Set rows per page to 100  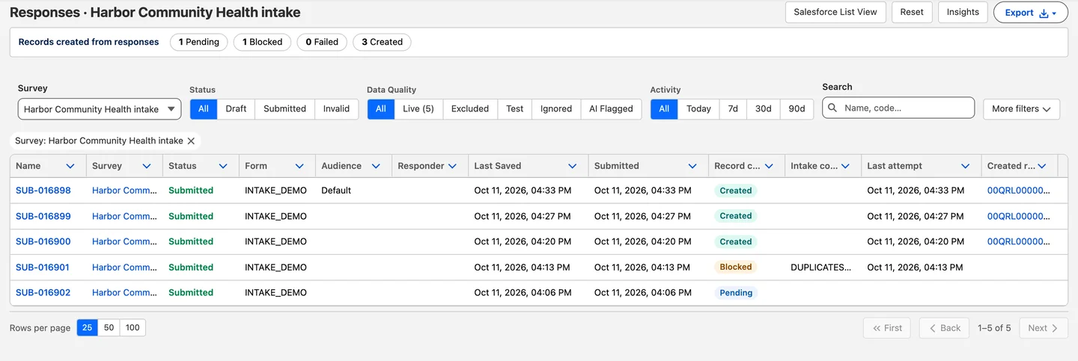pyautogui.click(x=133, y=327)
